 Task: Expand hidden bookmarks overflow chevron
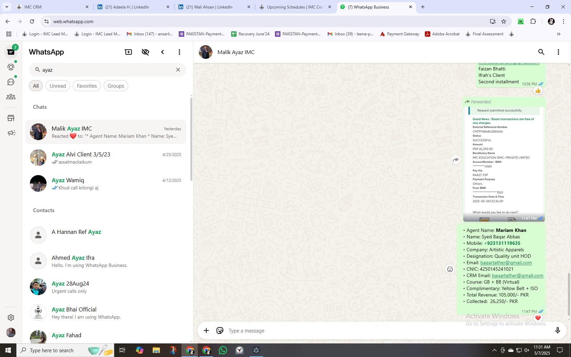[x=558, y=34]
